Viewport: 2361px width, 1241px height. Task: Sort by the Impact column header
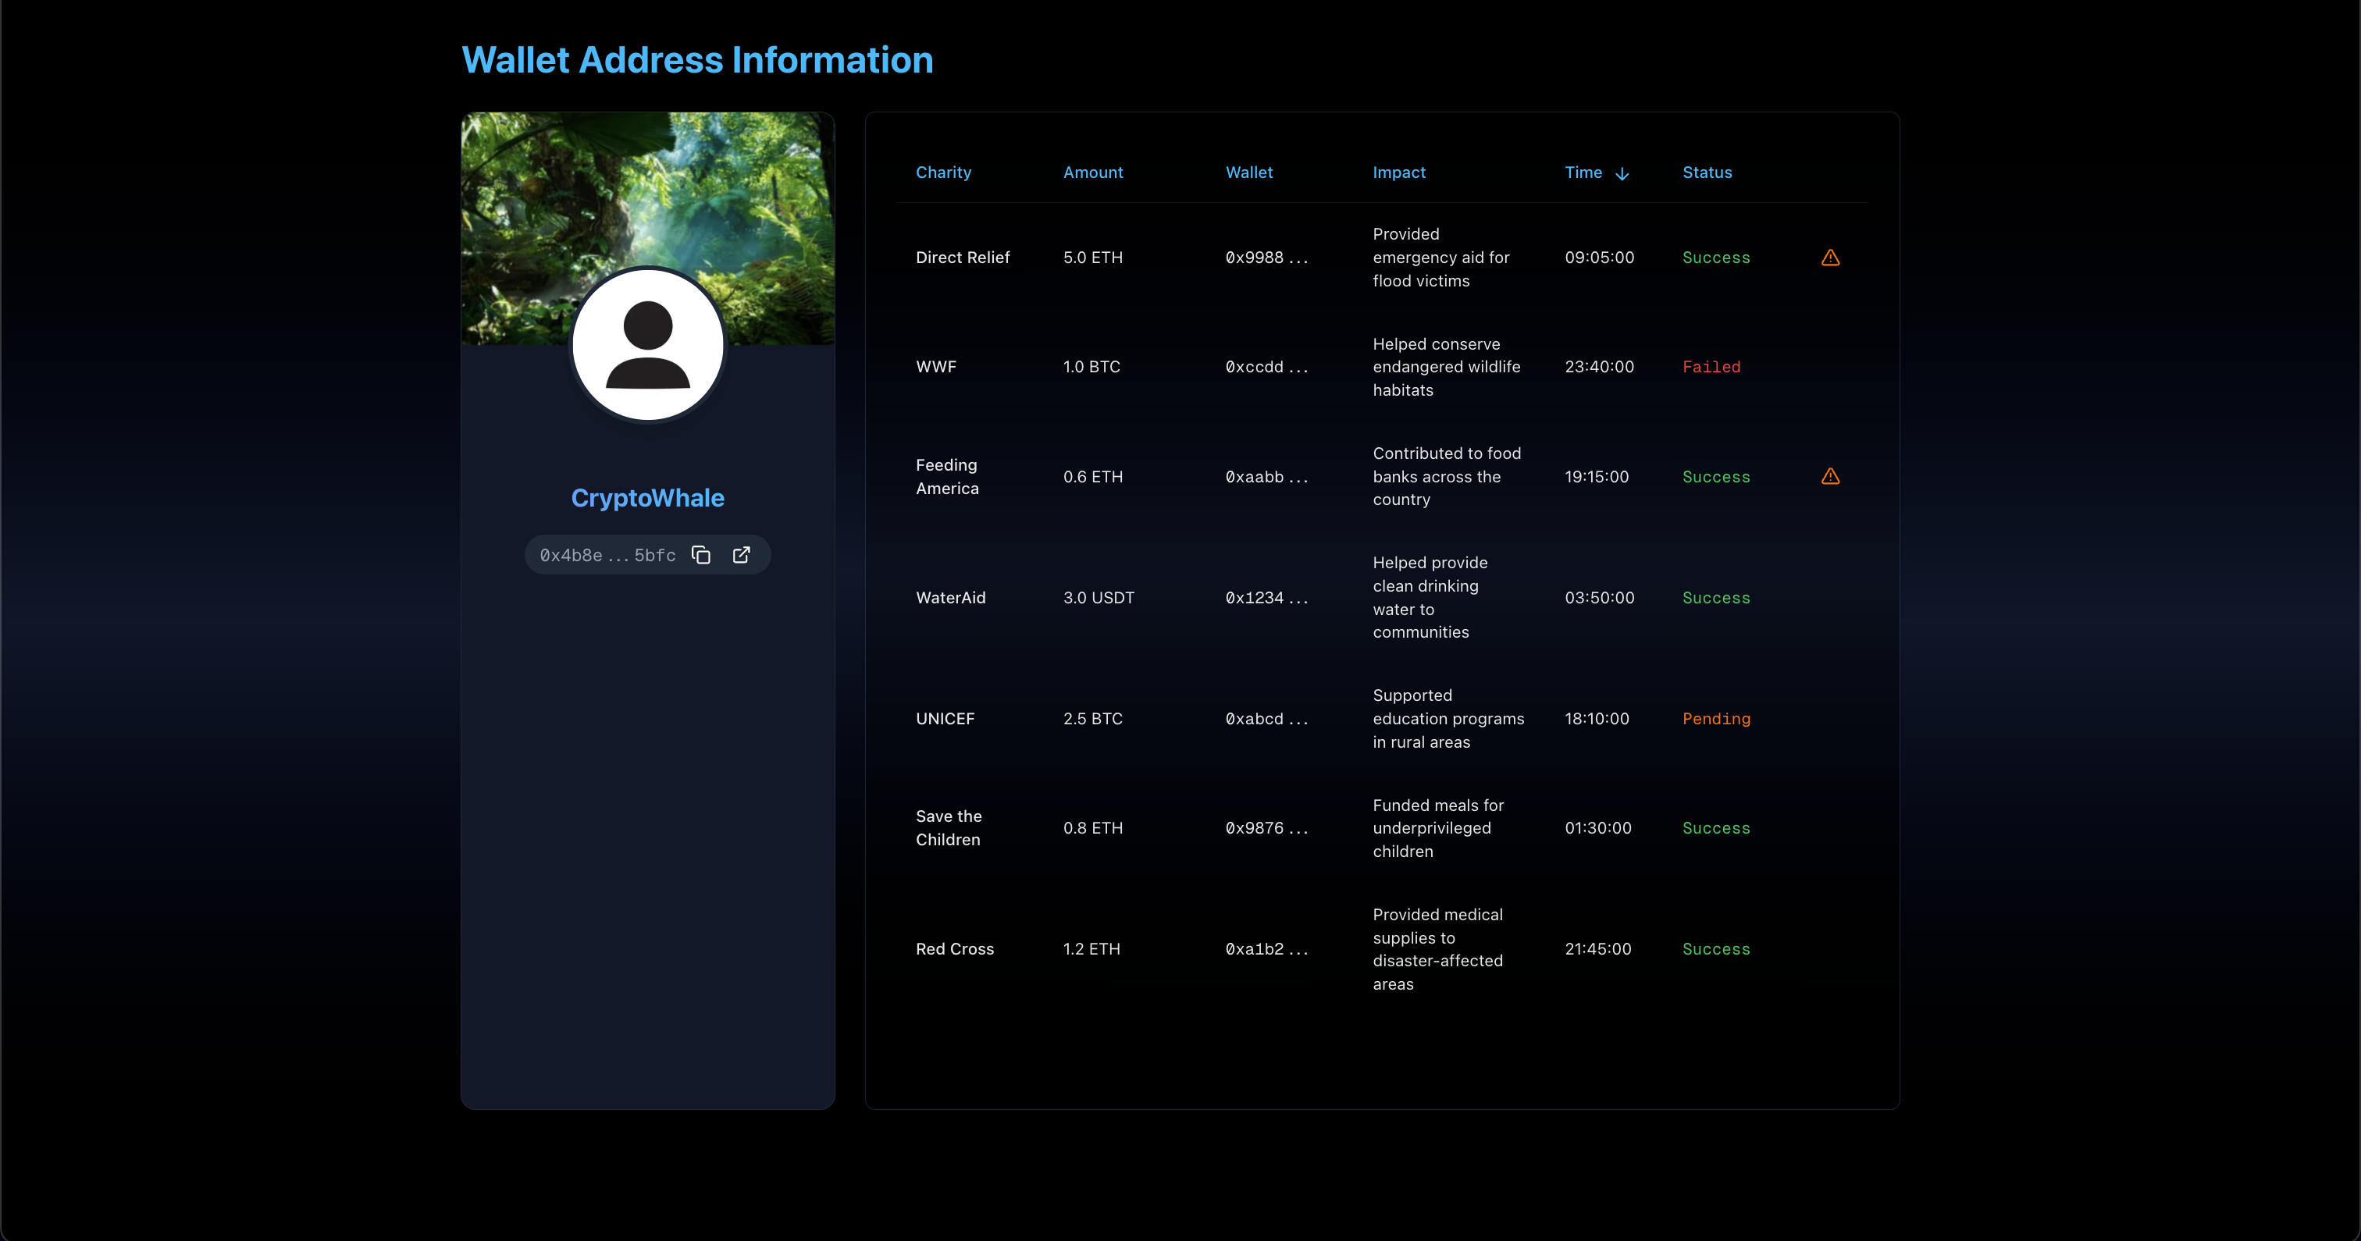click(1398, 172)
